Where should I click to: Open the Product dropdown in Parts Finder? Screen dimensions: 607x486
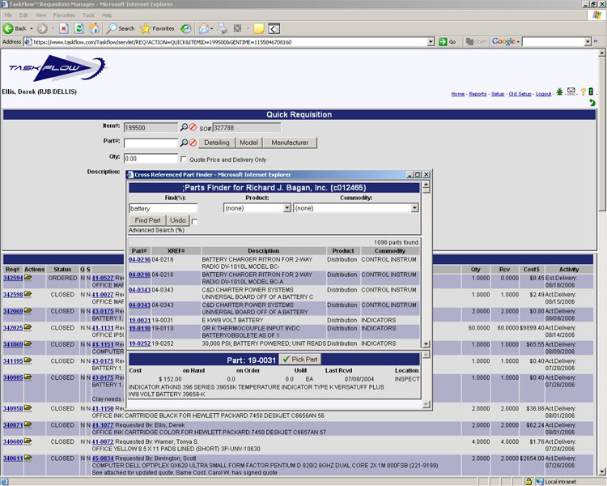pos(287,208)
